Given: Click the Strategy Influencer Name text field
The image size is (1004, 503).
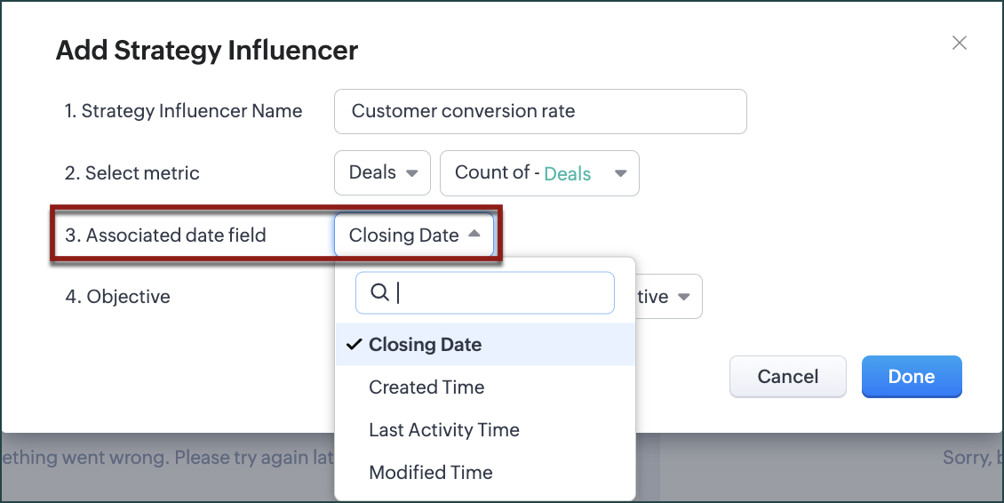Looking at the screenshot, I should click(x=540, y=111).
